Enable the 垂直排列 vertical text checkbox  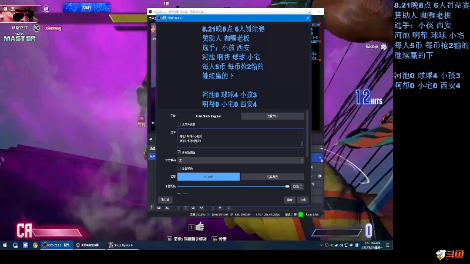pyautogui.click(x=179, y=168)
